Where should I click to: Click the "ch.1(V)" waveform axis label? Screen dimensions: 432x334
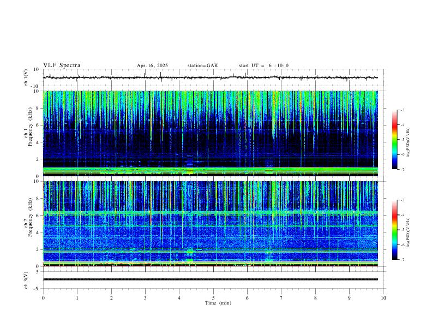tap(26, 77)
